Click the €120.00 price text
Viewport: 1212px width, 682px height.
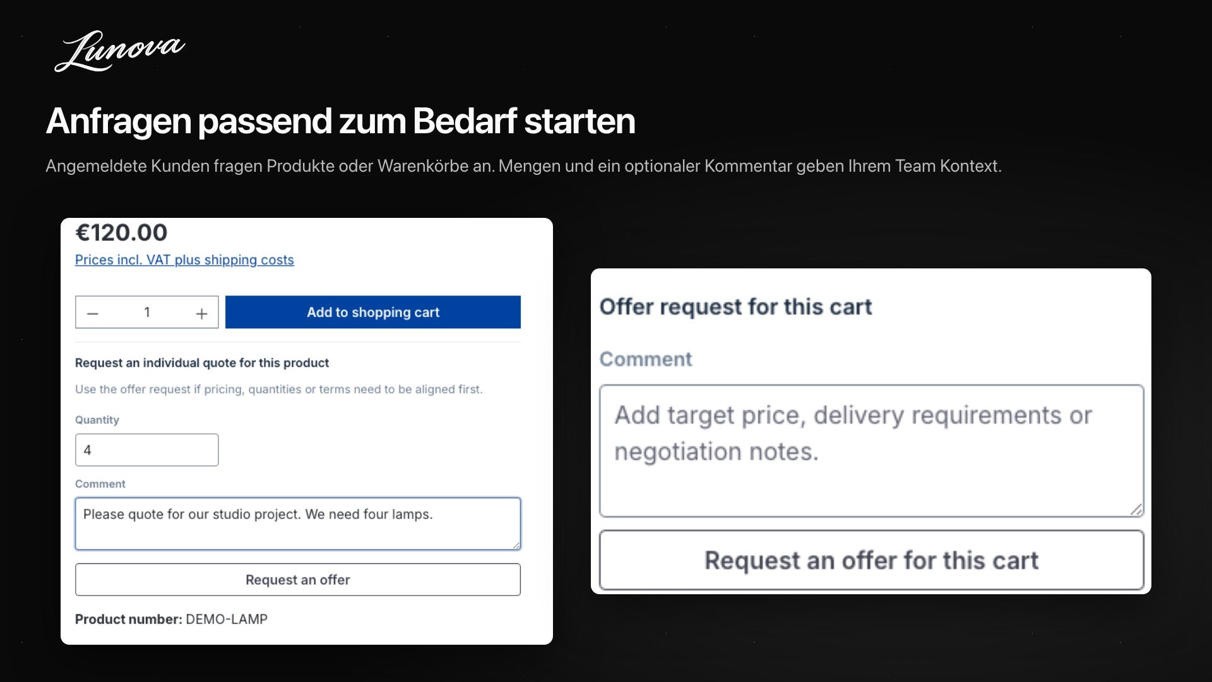(x=121, y=232)
